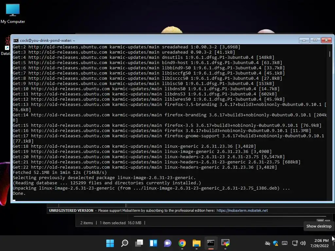Minimize the cock@you-drink-pond-water terminal window
335x251 pixels.
pos(304,40)
